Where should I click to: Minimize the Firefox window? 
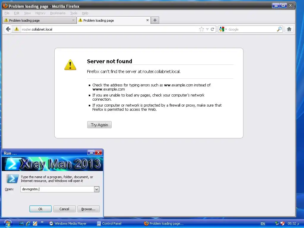click(276, 5)
